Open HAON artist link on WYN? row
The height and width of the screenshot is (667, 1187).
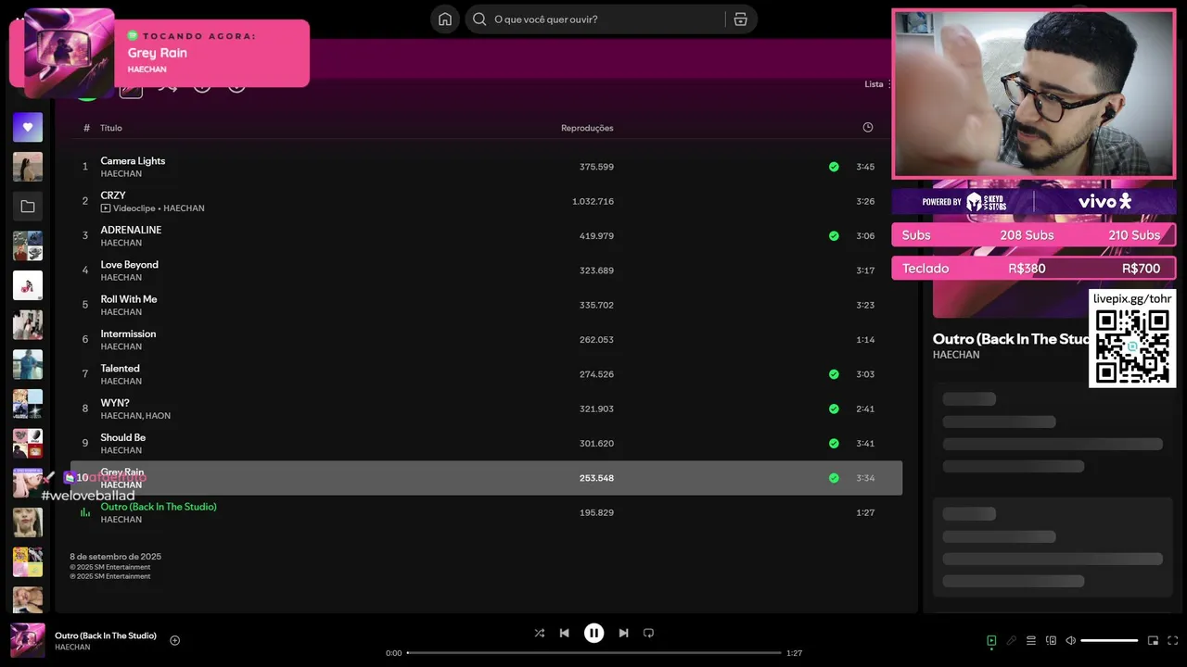point(159,416)
